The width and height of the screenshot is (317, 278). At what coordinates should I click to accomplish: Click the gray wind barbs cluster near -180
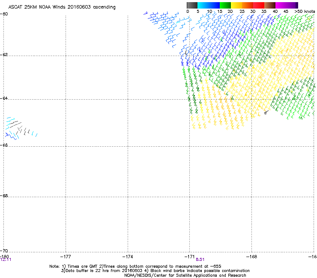(19, 127)
